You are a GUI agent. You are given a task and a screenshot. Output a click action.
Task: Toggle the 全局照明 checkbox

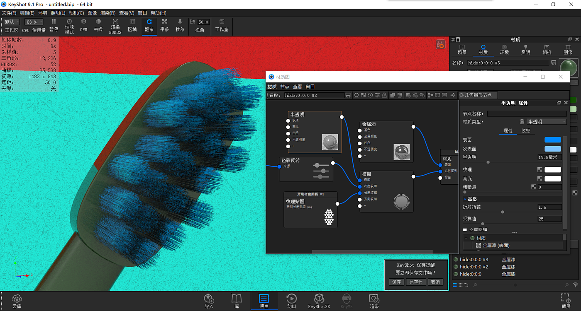point(465,230)
